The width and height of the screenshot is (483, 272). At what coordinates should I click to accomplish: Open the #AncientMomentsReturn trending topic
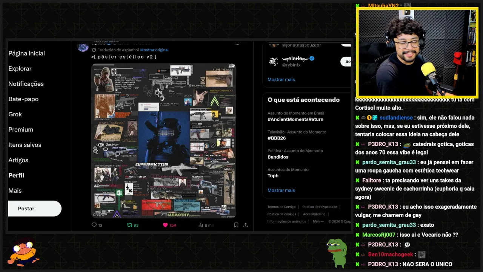(x=295, y=119)
